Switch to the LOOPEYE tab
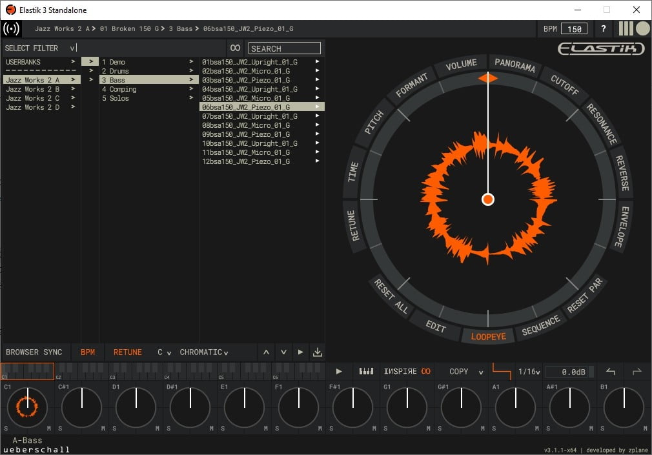Viewport: 652px width, 455px height. [488, 336]
